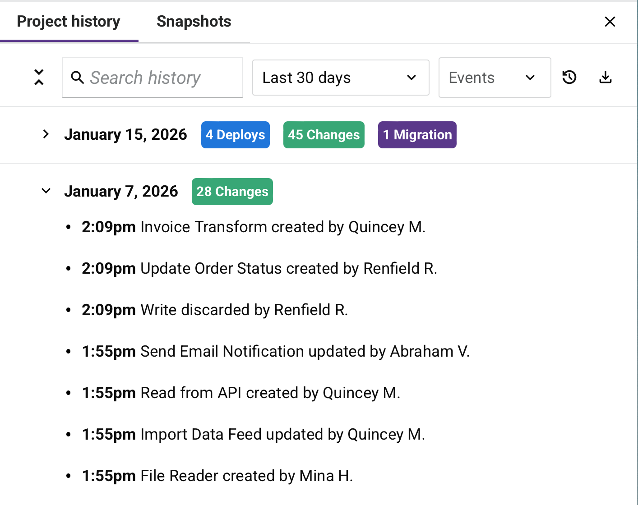Close the history panel
Image resolution: width=638 pixels, height=505 pixels.
point(610,21)
